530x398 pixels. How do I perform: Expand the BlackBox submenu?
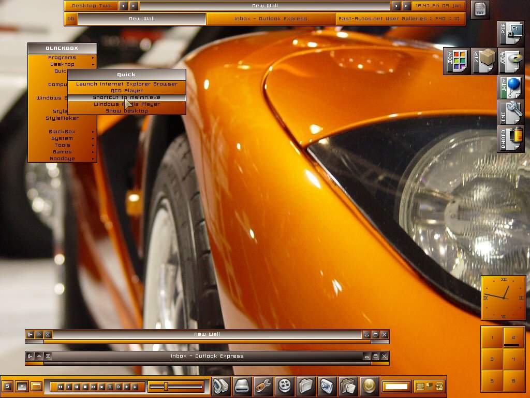(x=62, y=132)
